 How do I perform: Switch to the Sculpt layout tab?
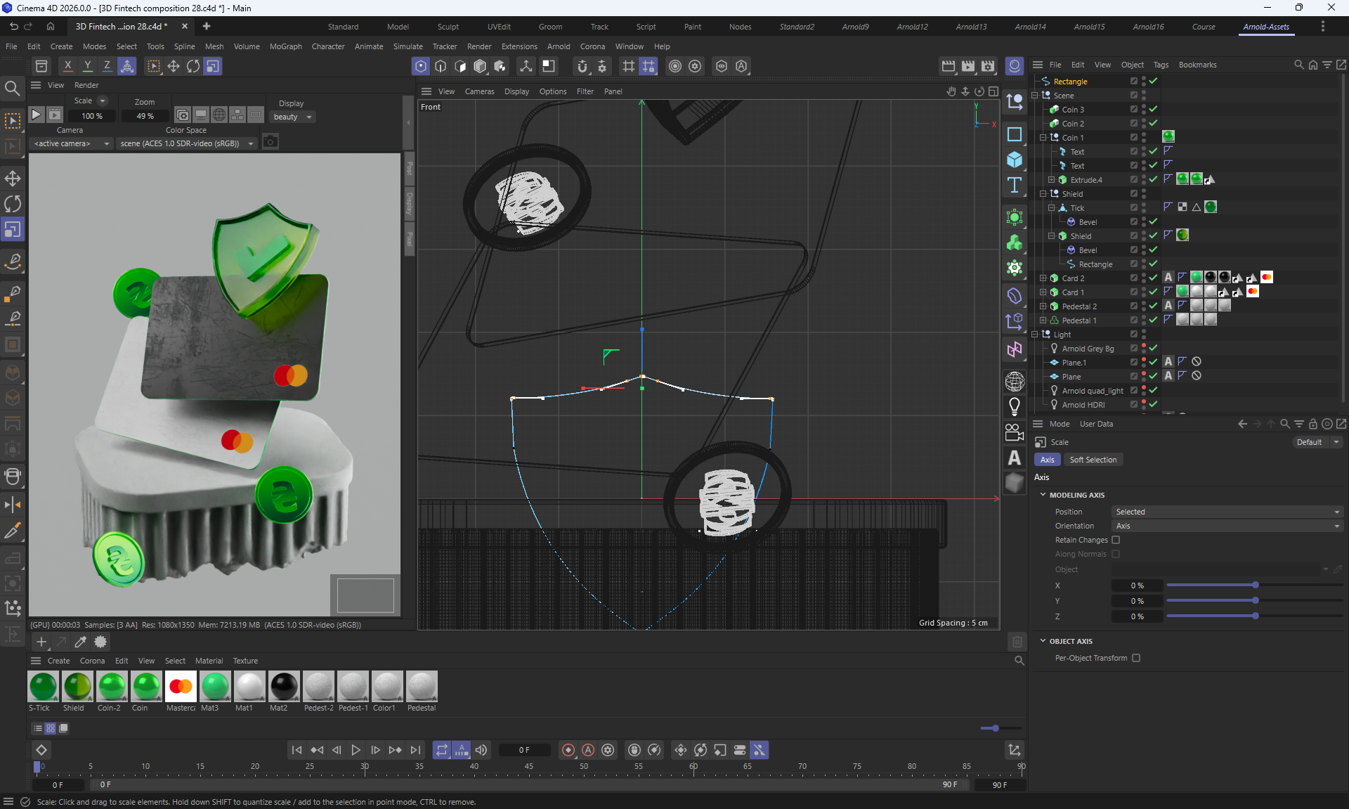[x=448, y=27]
